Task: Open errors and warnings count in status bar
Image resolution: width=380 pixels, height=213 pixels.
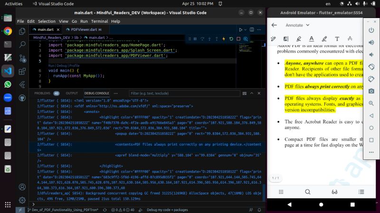Action: coord(123,210)
